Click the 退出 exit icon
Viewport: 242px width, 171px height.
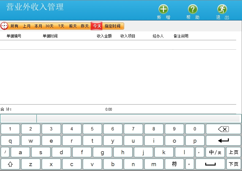[222, 9]
